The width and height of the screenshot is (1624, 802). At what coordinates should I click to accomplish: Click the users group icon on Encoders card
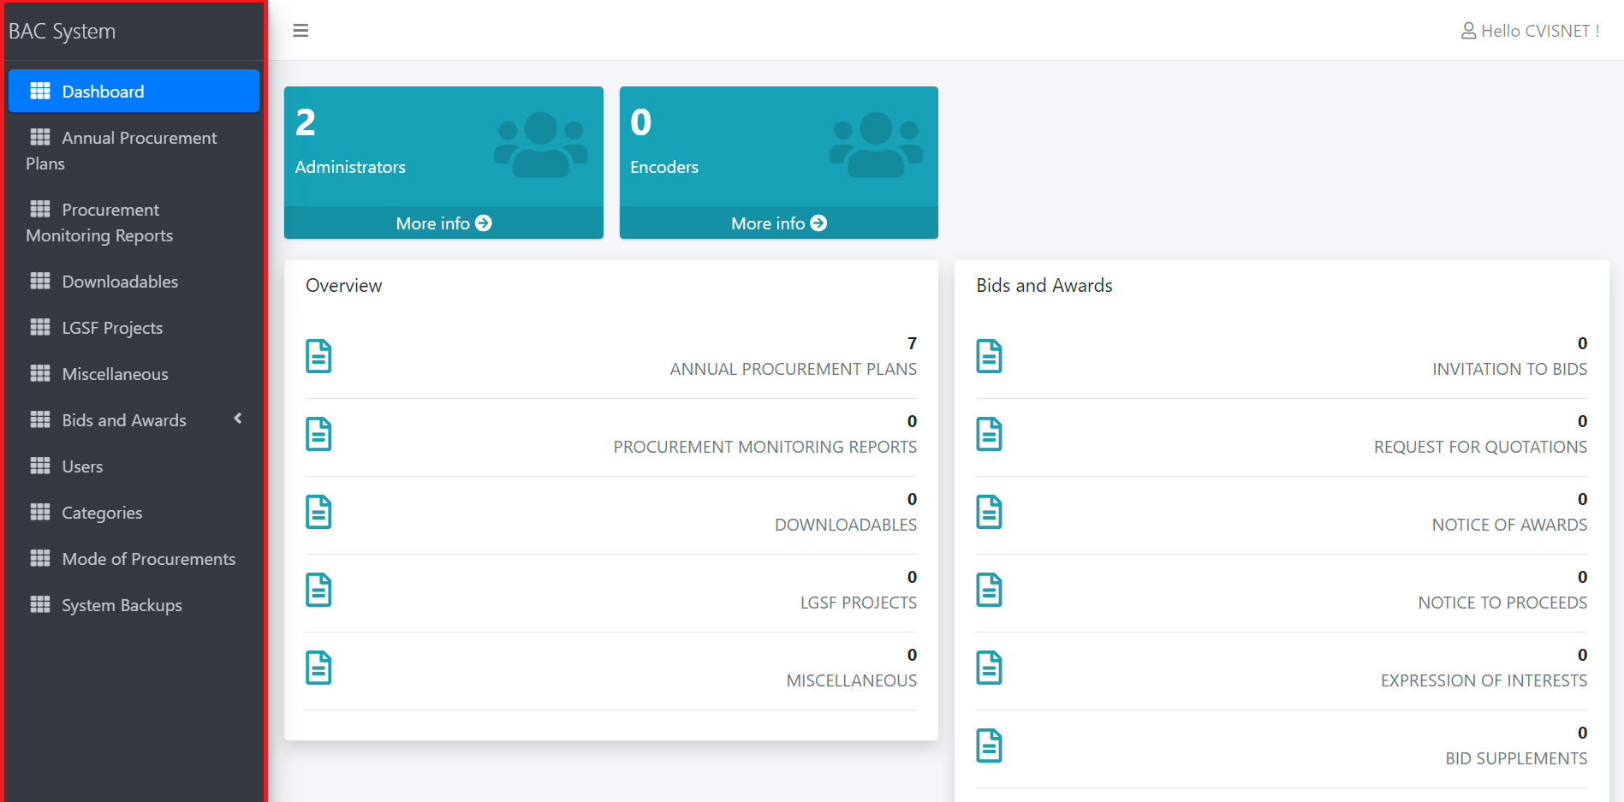(x=876, y=145)
